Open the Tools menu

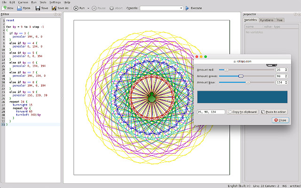(x=42, y=2)
